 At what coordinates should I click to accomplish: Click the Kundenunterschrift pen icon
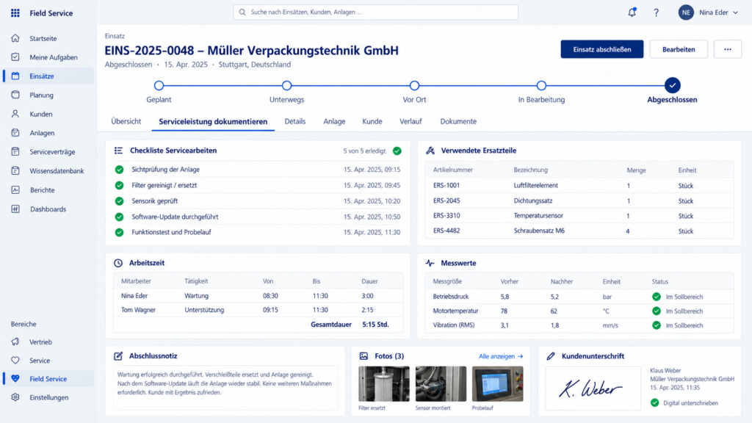click(551, 356)
